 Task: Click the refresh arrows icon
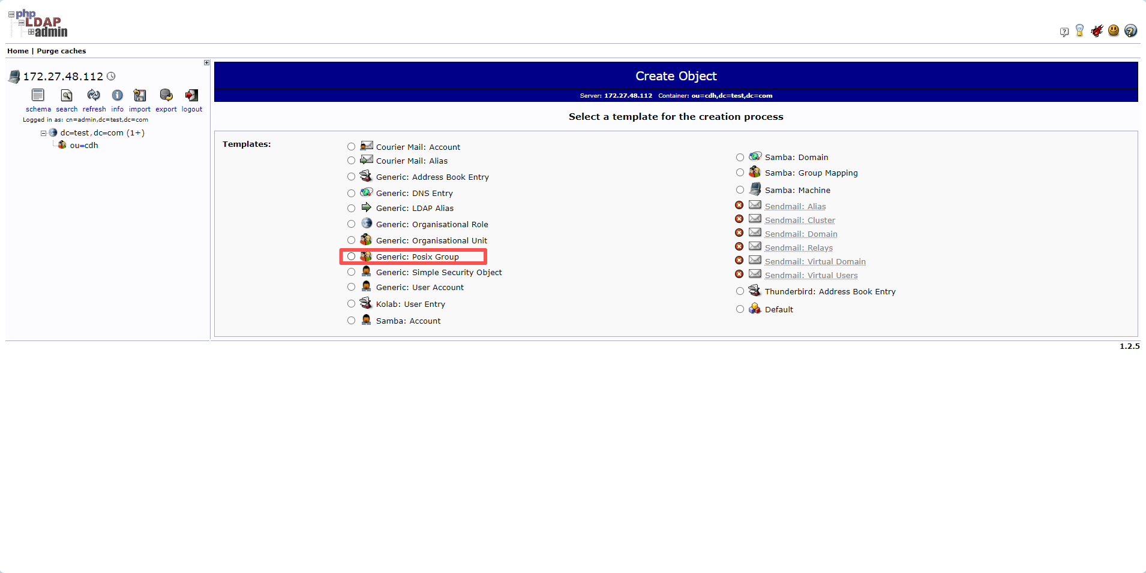point(94,95)
